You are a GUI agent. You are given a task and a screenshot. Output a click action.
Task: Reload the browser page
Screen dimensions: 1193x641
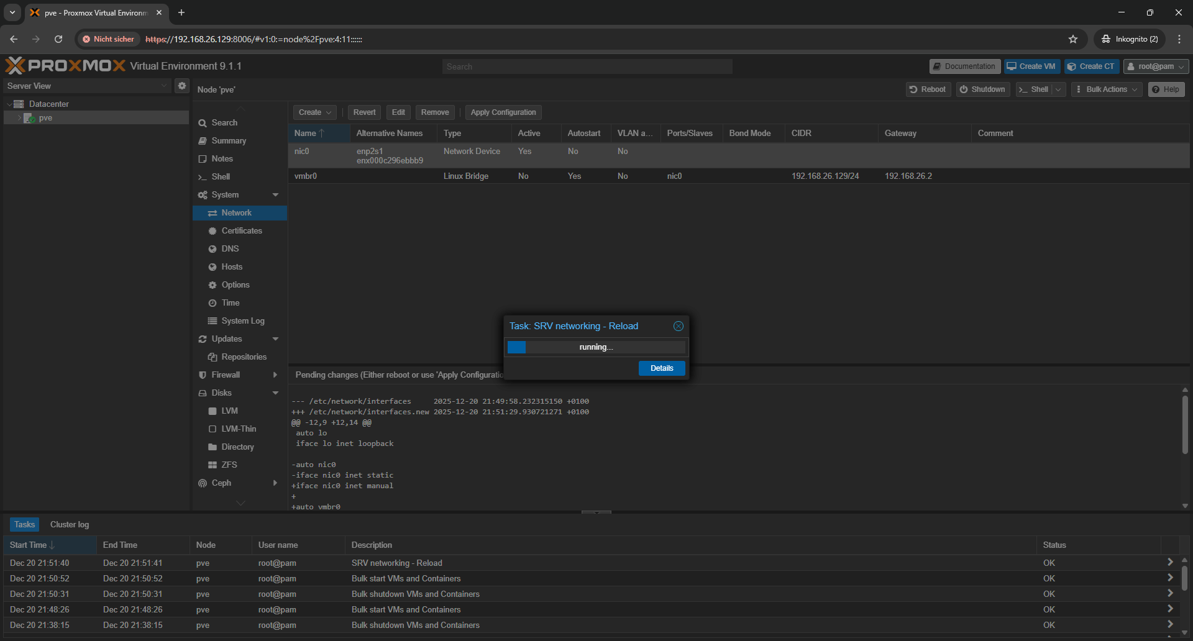[58, 39]
